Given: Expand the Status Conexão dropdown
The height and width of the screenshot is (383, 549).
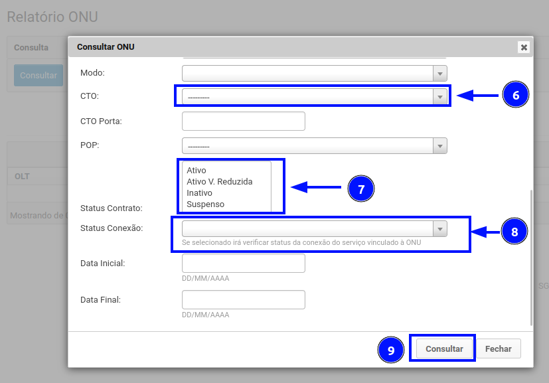Looking at the screenshot, I should coord(439,229).
